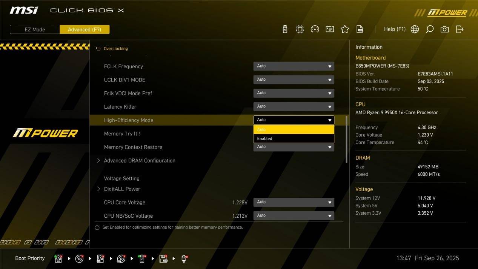Image resolution: width=478 pixels, height=269 pixels.
Task: Click the LOG file icon
Action: 360,29
